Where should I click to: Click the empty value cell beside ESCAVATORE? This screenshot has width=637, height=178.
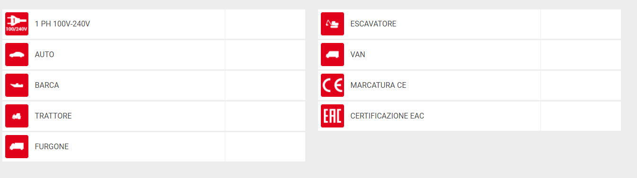581,24
